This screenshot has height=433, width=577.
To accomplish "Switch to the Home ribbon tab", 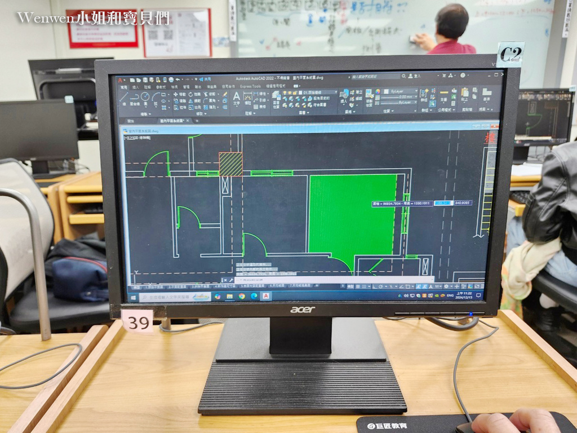I will pos(125,87).
